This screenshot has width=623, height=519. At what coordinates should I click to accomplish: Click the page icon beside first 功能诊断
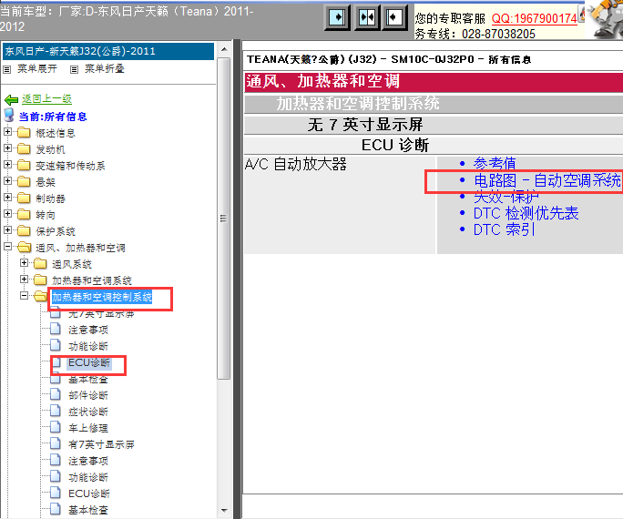[56, 345]
